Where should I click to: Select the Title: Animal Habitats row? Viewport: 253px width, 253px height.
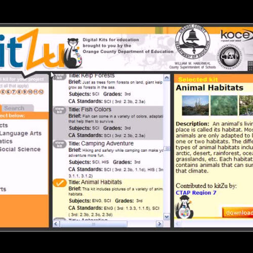[x=108, y=198]
